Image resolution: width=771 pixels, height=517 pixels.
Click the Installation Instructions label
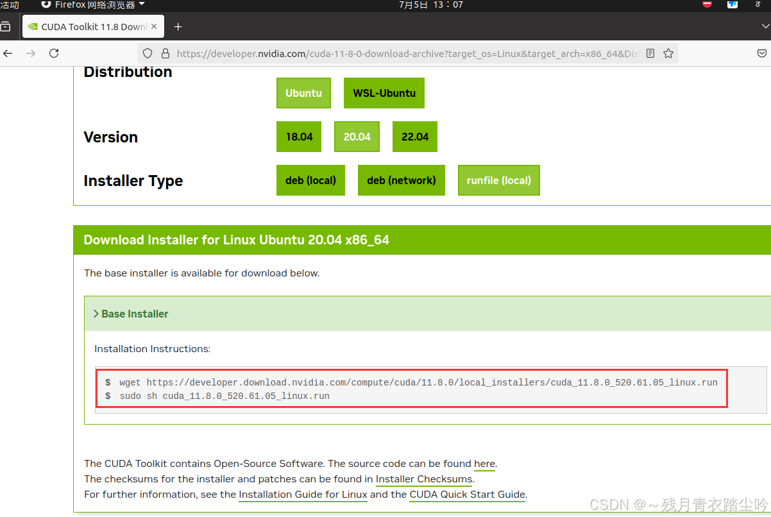tap(153, 349)
